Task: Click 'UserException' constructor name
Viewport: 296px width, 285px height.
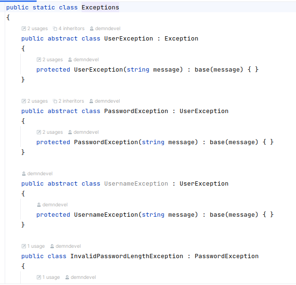Action: pyautogui.click(x=99, y=70)
